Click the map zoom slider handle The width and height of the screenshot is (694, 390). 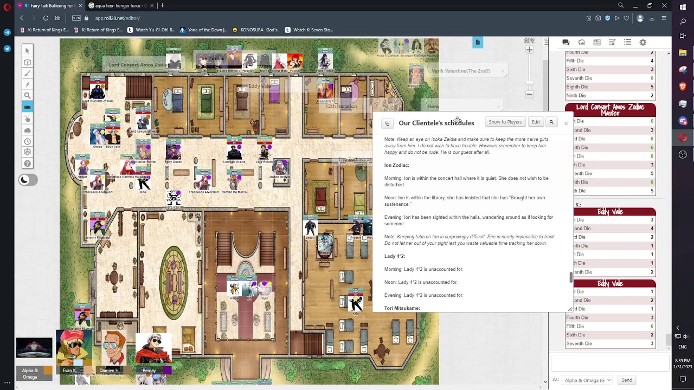pyautogui.click(x=529, y=83)
